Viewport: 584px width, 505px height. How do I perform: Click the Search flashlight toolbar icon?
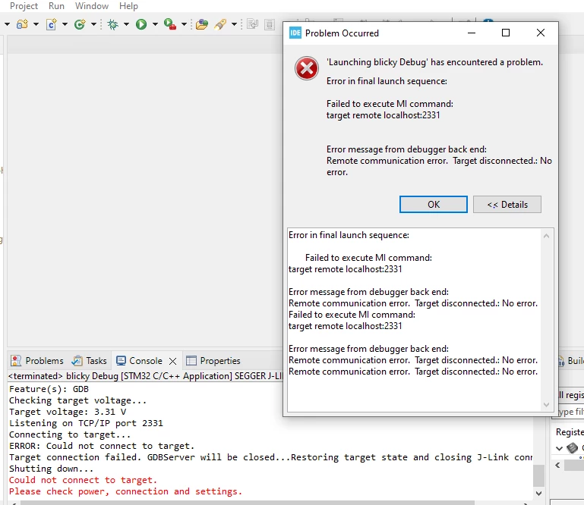(220, 24)
